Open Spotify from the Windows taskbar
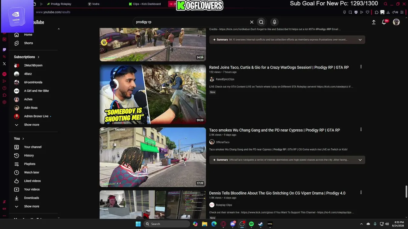The width and height of the screenshot is (408, 229). [251, 224]
